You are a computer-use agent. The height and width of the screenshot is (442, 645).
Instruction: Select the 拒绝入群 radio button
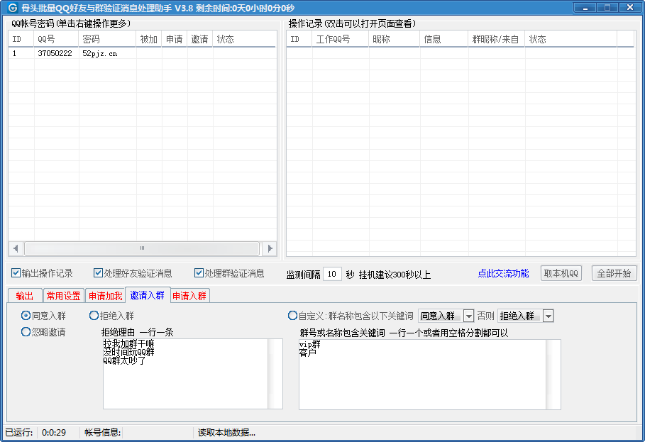coord(94,316)
